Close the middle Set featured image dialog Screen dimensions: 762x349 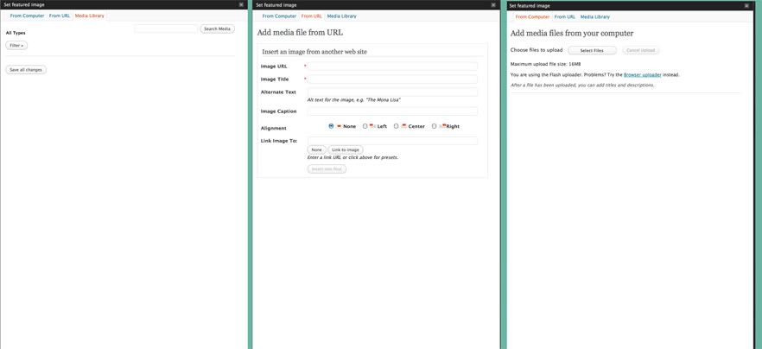(x=494, y=4)
